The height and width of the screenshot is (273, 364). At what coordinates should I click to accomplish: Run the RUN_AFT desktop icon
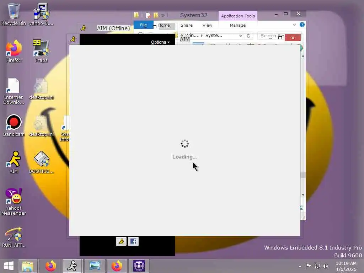(14, 237)
